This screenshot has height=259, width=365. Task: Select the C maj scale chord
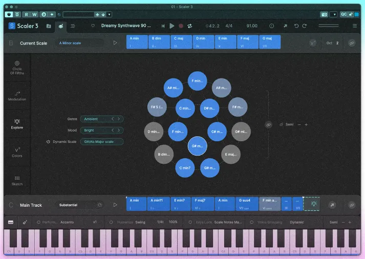pos(181,42)
